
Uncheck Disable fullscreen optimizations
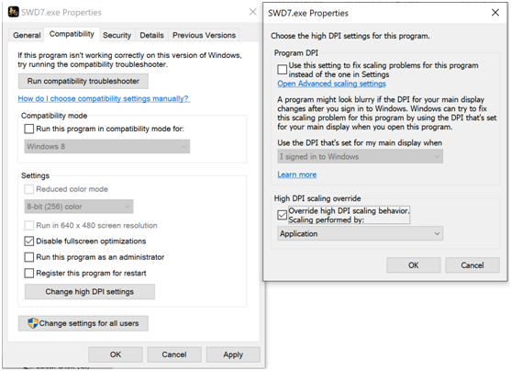29,242
